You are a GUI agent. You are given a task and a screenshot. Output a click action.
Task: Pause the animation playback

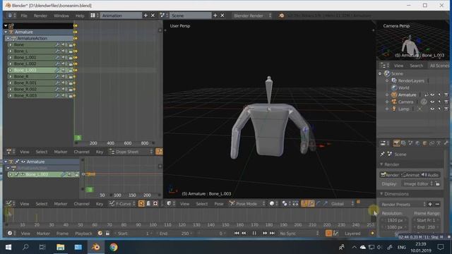254,234
